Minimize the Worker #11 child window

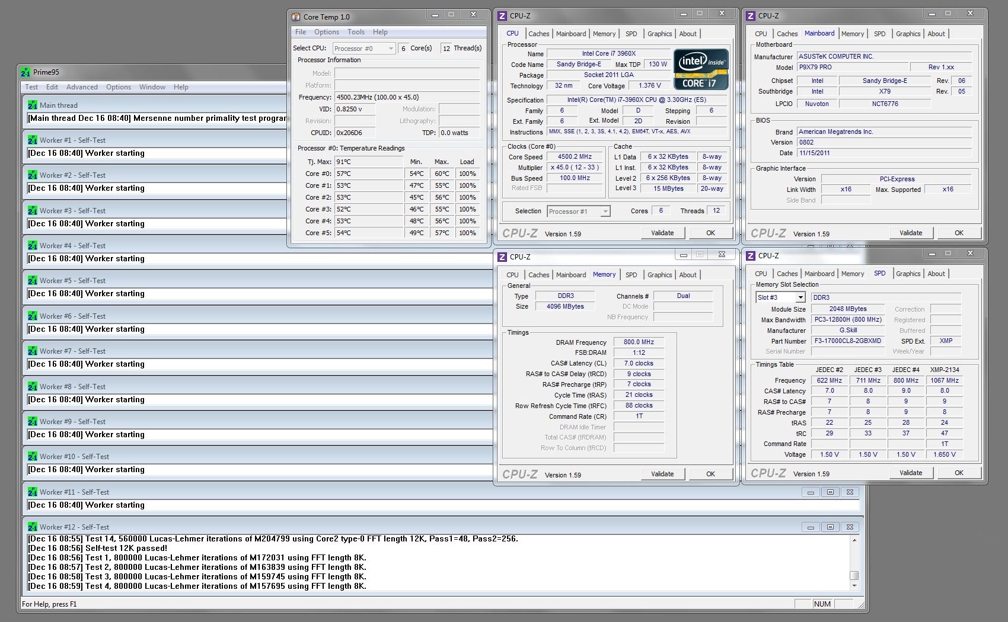[x=811, y=492]
